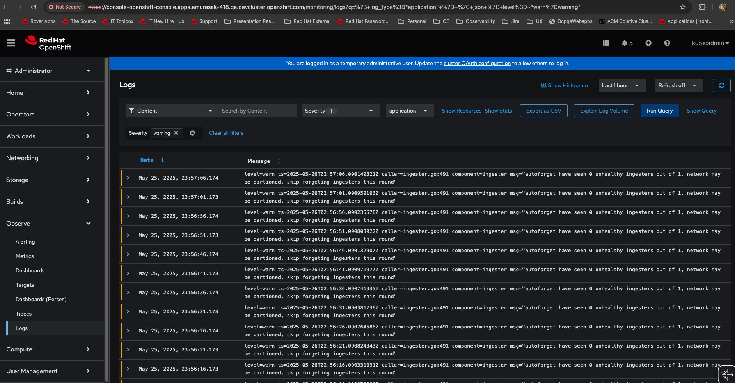Expand the first log row at 23:57:06.174
735x383 pixels.
[128, 178]
